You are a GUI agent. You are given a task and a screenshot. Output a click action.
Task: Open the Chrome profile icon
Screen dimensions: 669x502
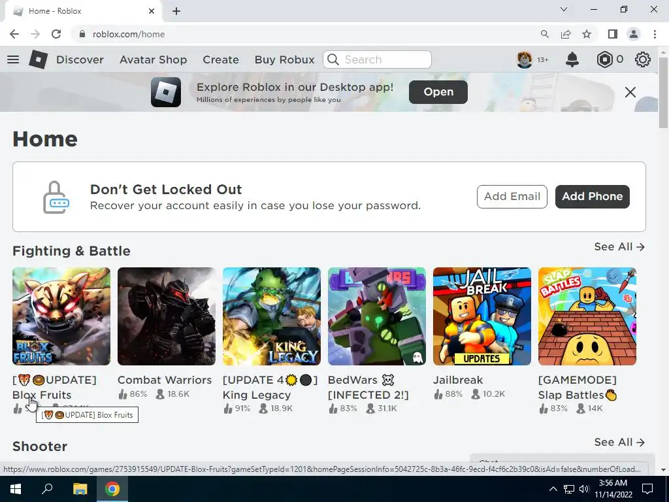[634, 34]
